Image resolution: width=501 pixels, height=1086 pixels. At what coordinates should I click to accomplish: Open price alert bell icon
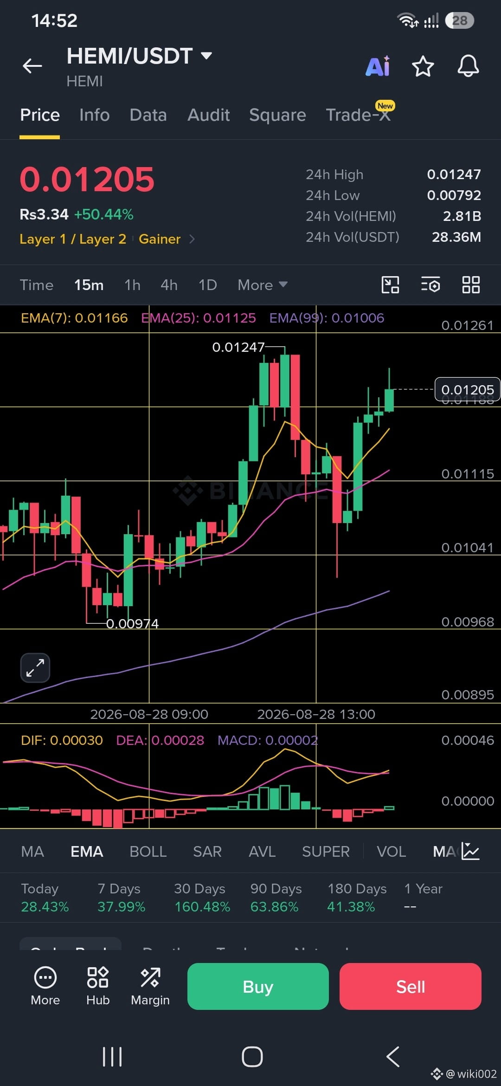468,66
